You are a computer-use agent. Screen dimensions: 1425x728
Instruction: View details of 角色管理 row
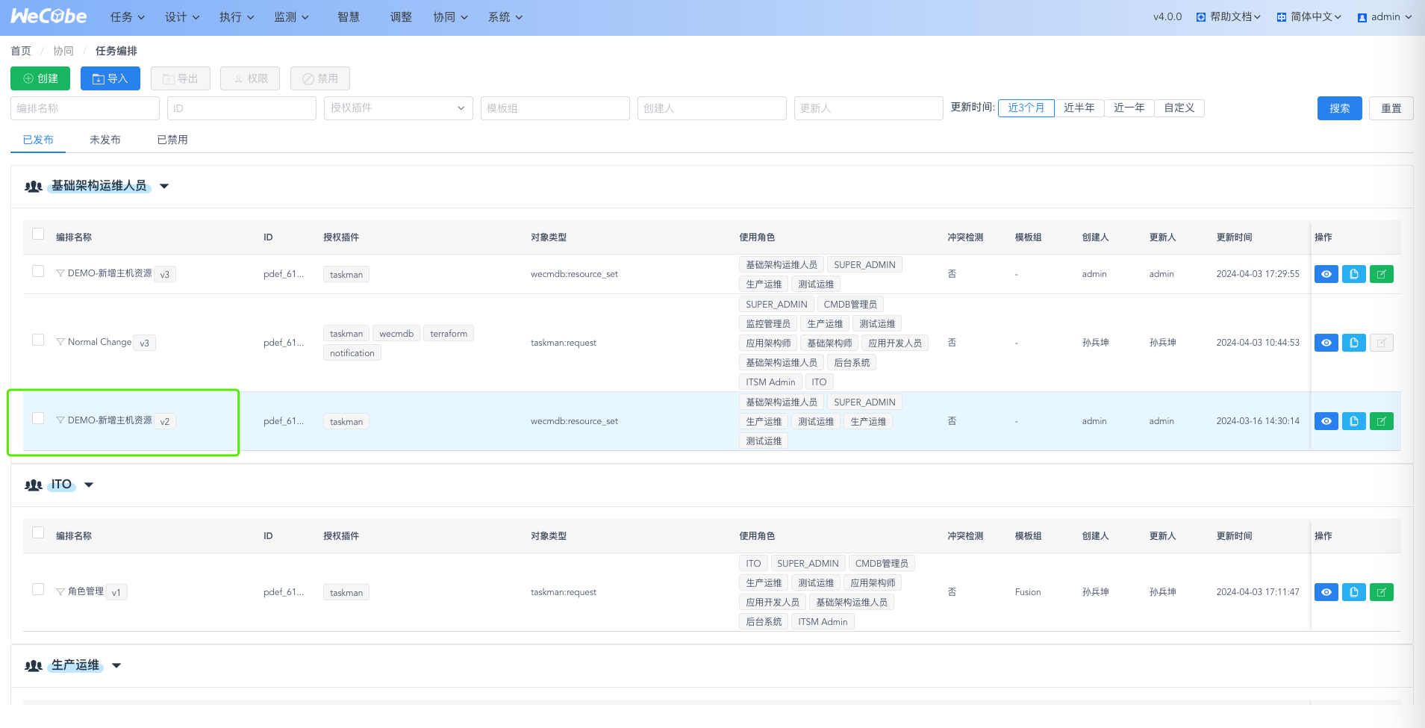[x=1326, y=592]
